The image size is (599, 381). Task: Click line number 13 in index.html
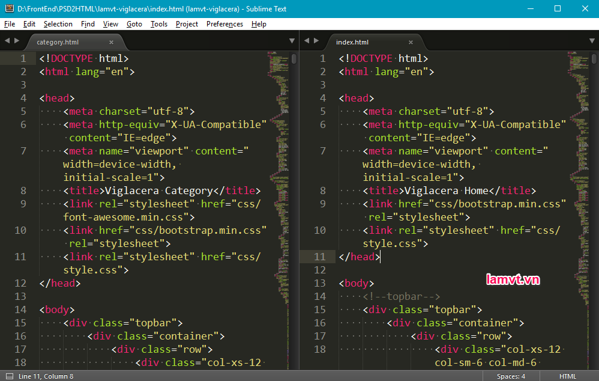pyautogui.click(x=320, y=283)
